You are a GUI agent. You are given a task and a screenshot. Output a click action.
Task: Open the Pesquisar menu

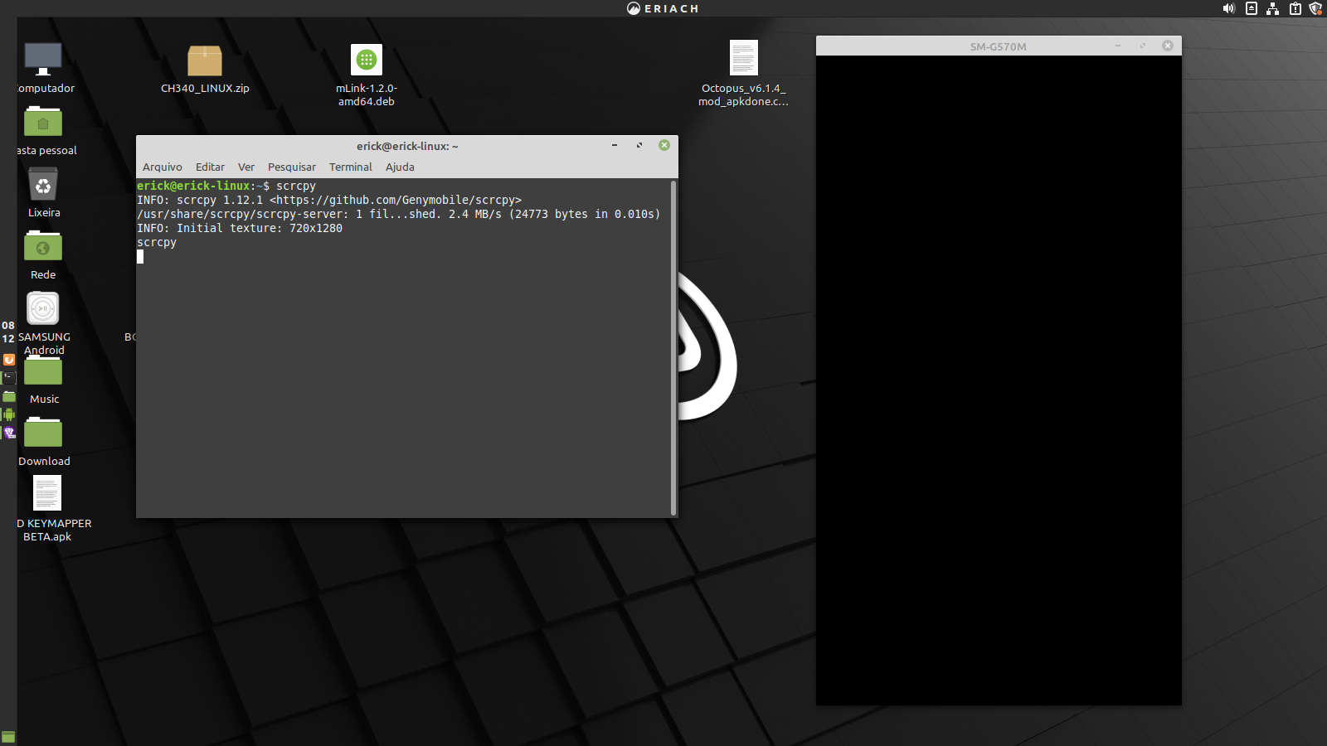291,167
